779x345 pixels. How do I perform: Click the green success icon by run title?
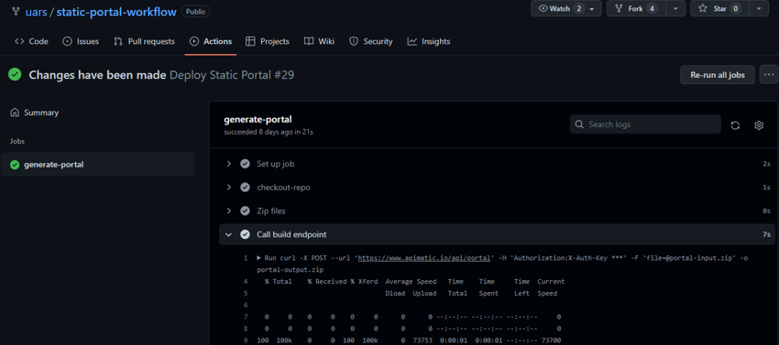tap(15, 75)
